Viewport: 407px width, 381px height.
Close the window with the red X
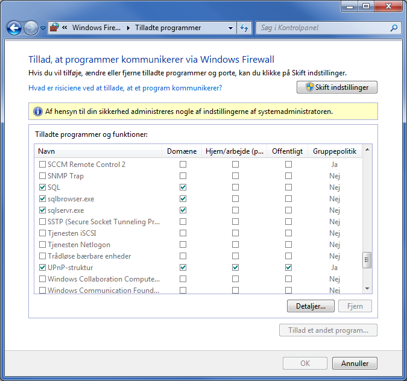pyautogui.click(x=388, y=6)
